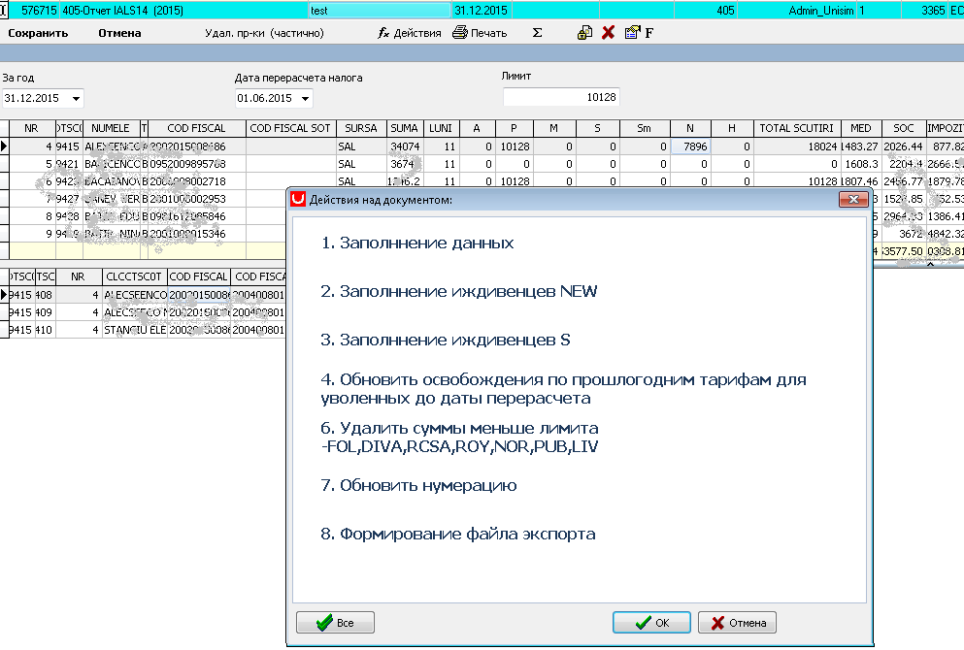The height and width of the screenshot is (650, 964).
Task: Click the LUNI column header
Action: (x=440, y=128)
